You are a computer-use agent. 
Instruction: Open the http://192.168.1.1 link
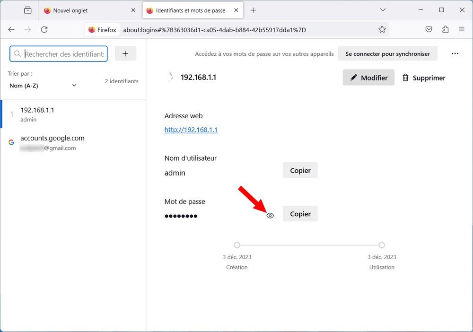point(191,130)
